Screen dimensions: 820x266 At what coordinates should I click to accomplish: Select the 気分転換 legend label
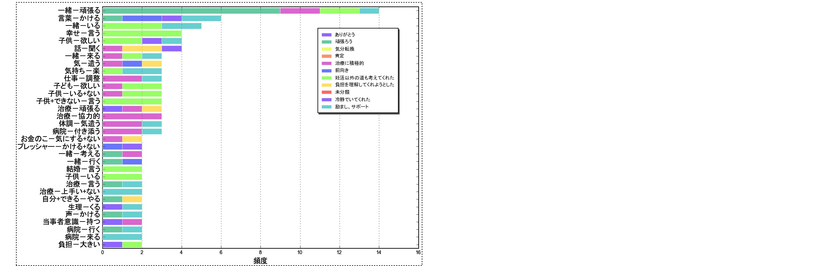pyautogui.click(x=345, y=49)
